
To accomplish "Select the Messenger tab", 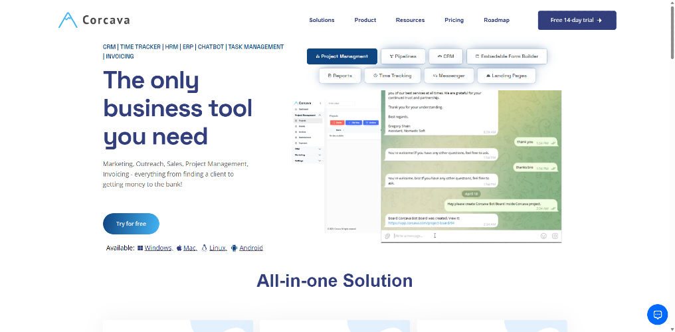I will [448, 76].
